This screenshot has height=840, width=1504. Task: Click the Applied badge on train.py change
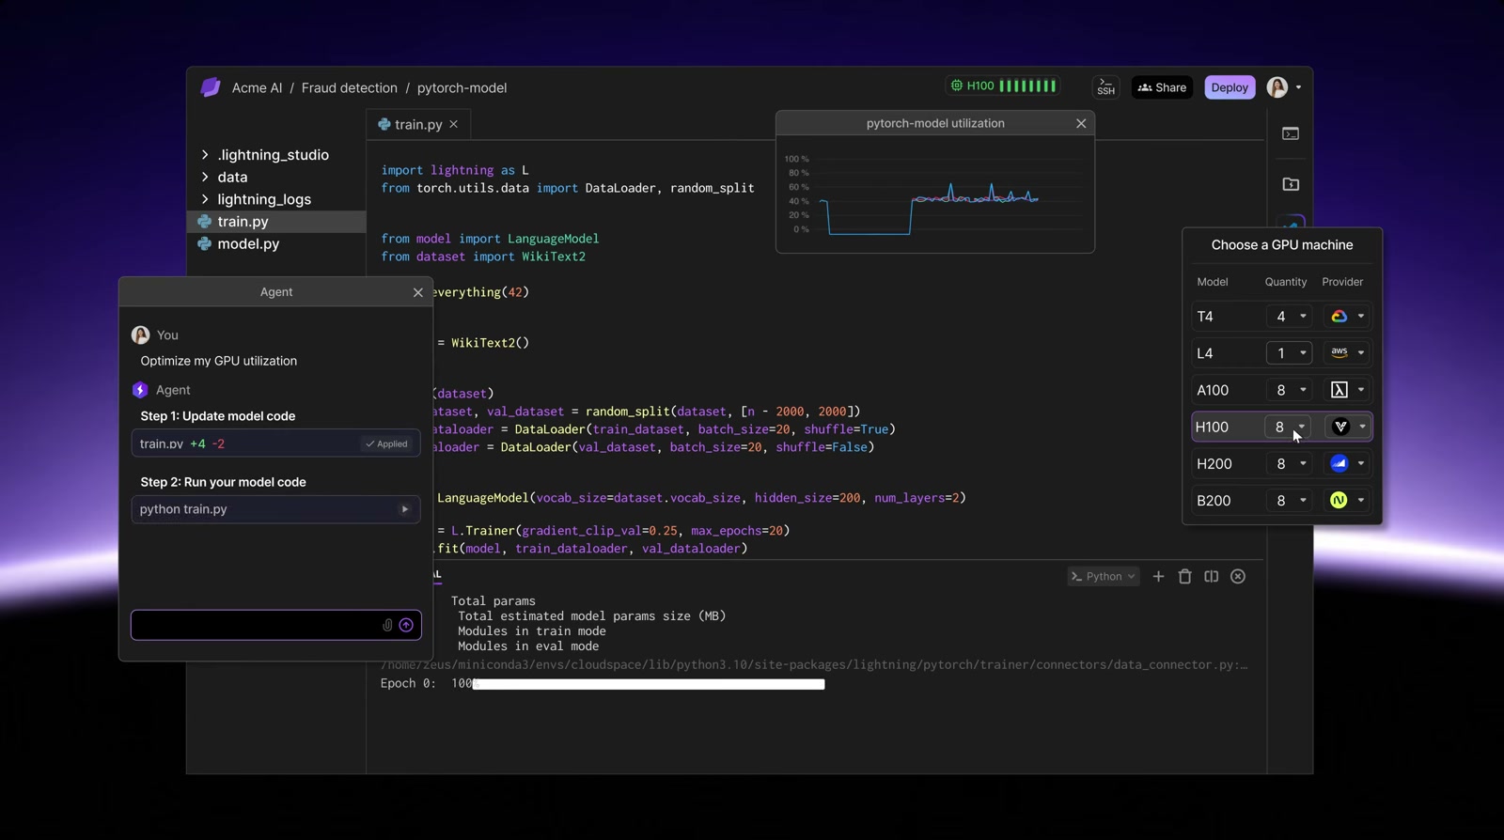point(386,443)
